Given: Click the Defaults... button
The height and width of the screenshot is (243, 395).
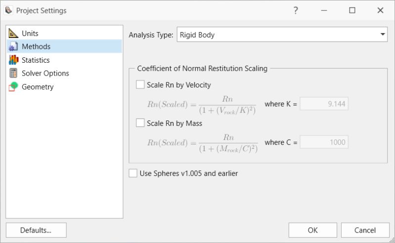Looking at the screenshot, I should point(36,230).
